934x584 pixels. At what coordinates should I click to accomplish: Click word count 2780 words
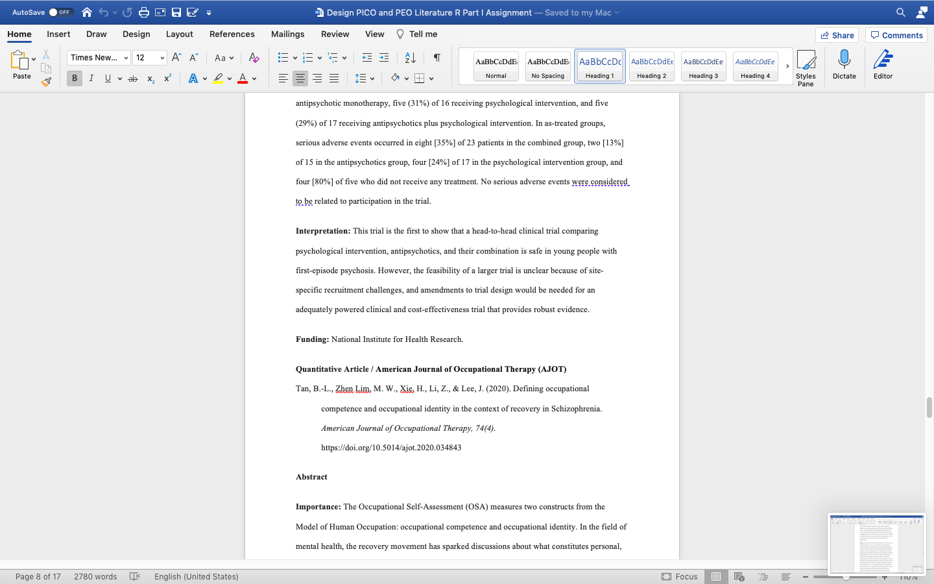(95, 576)
